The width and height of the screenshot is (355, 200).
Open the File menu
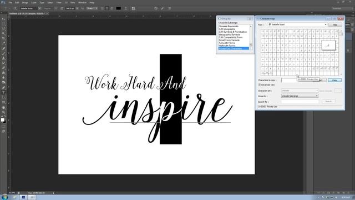tap(10, 2)
